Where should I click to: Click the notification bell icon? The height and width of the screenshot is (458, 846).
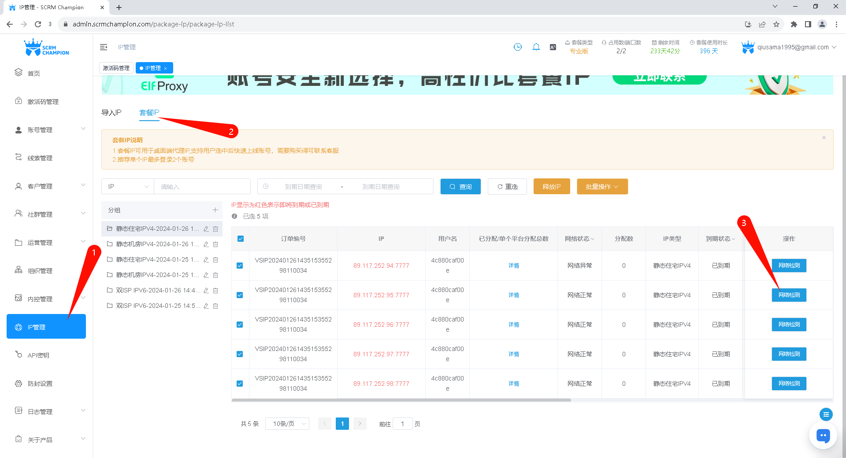[536, 47]
